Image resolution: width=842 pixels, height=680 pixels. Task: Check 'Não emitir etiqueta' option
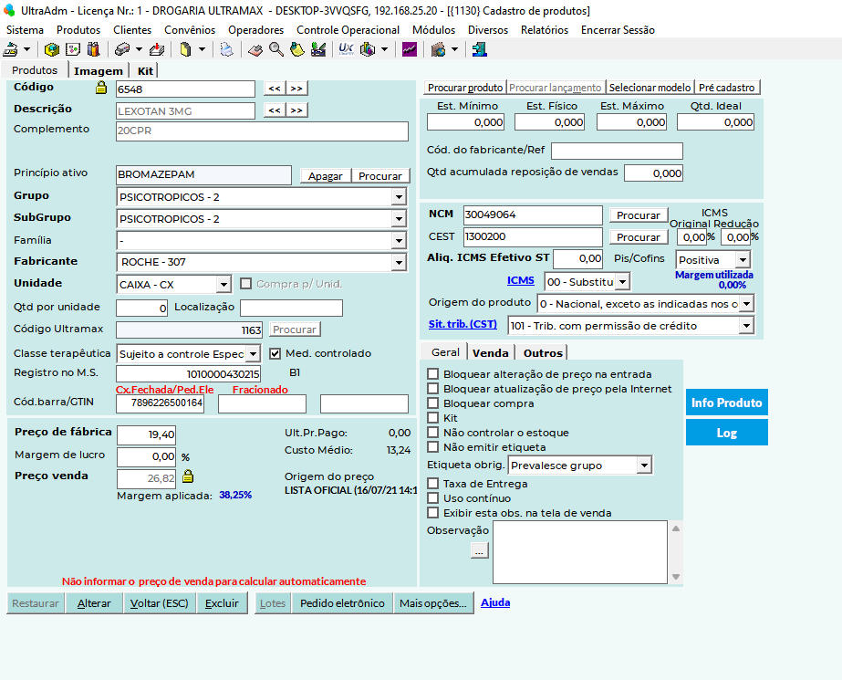[432, 447]
